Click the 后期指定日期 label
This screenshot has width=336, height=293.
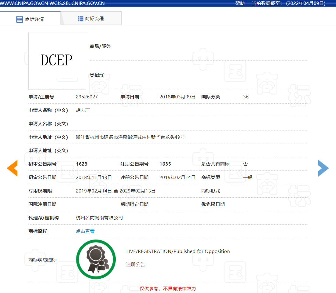[134, 204]
